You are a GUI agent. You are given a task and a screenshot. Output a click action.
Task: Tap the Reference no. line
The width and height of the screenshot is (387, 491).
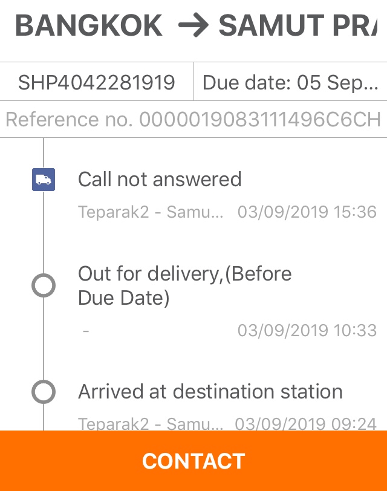pyautogui.click(x=193, y=119)
